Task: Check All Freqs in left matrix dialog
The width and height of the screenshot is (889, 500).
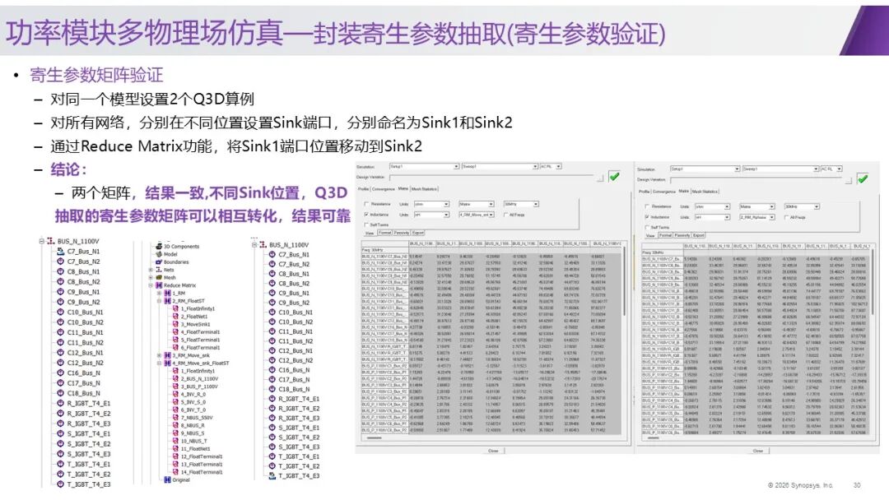Action: click(x=505, y=215)
